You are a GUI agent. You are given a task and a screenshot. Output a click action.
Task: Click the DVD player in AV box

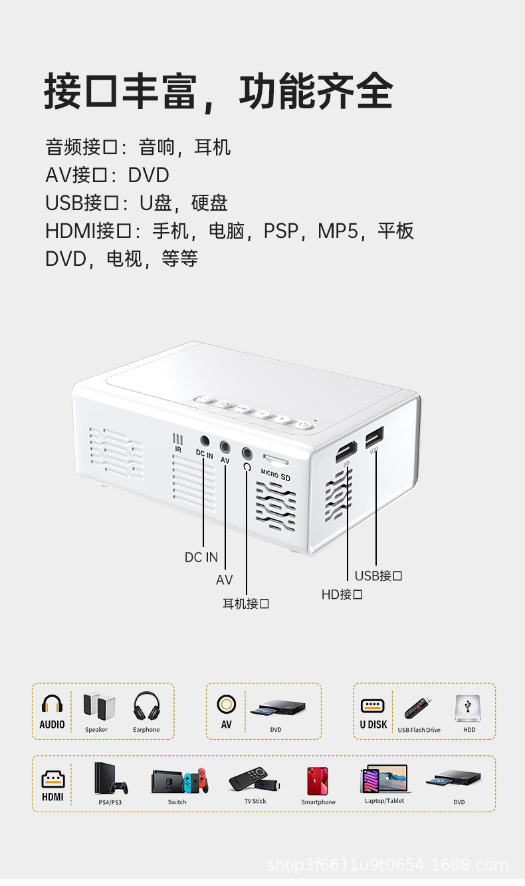coord(278,709)
